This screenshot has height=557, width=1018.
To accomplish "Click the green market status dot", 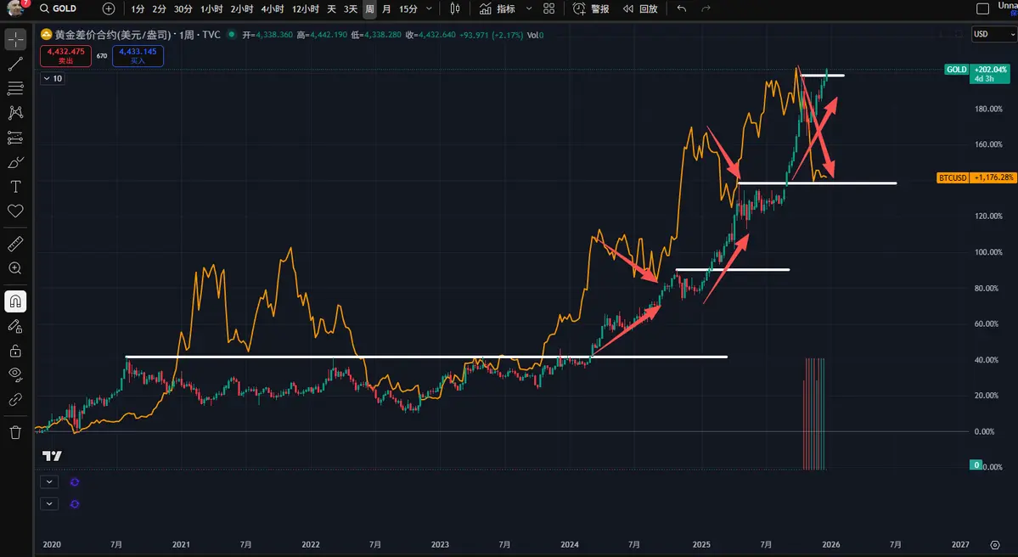I will coord(232,35).
